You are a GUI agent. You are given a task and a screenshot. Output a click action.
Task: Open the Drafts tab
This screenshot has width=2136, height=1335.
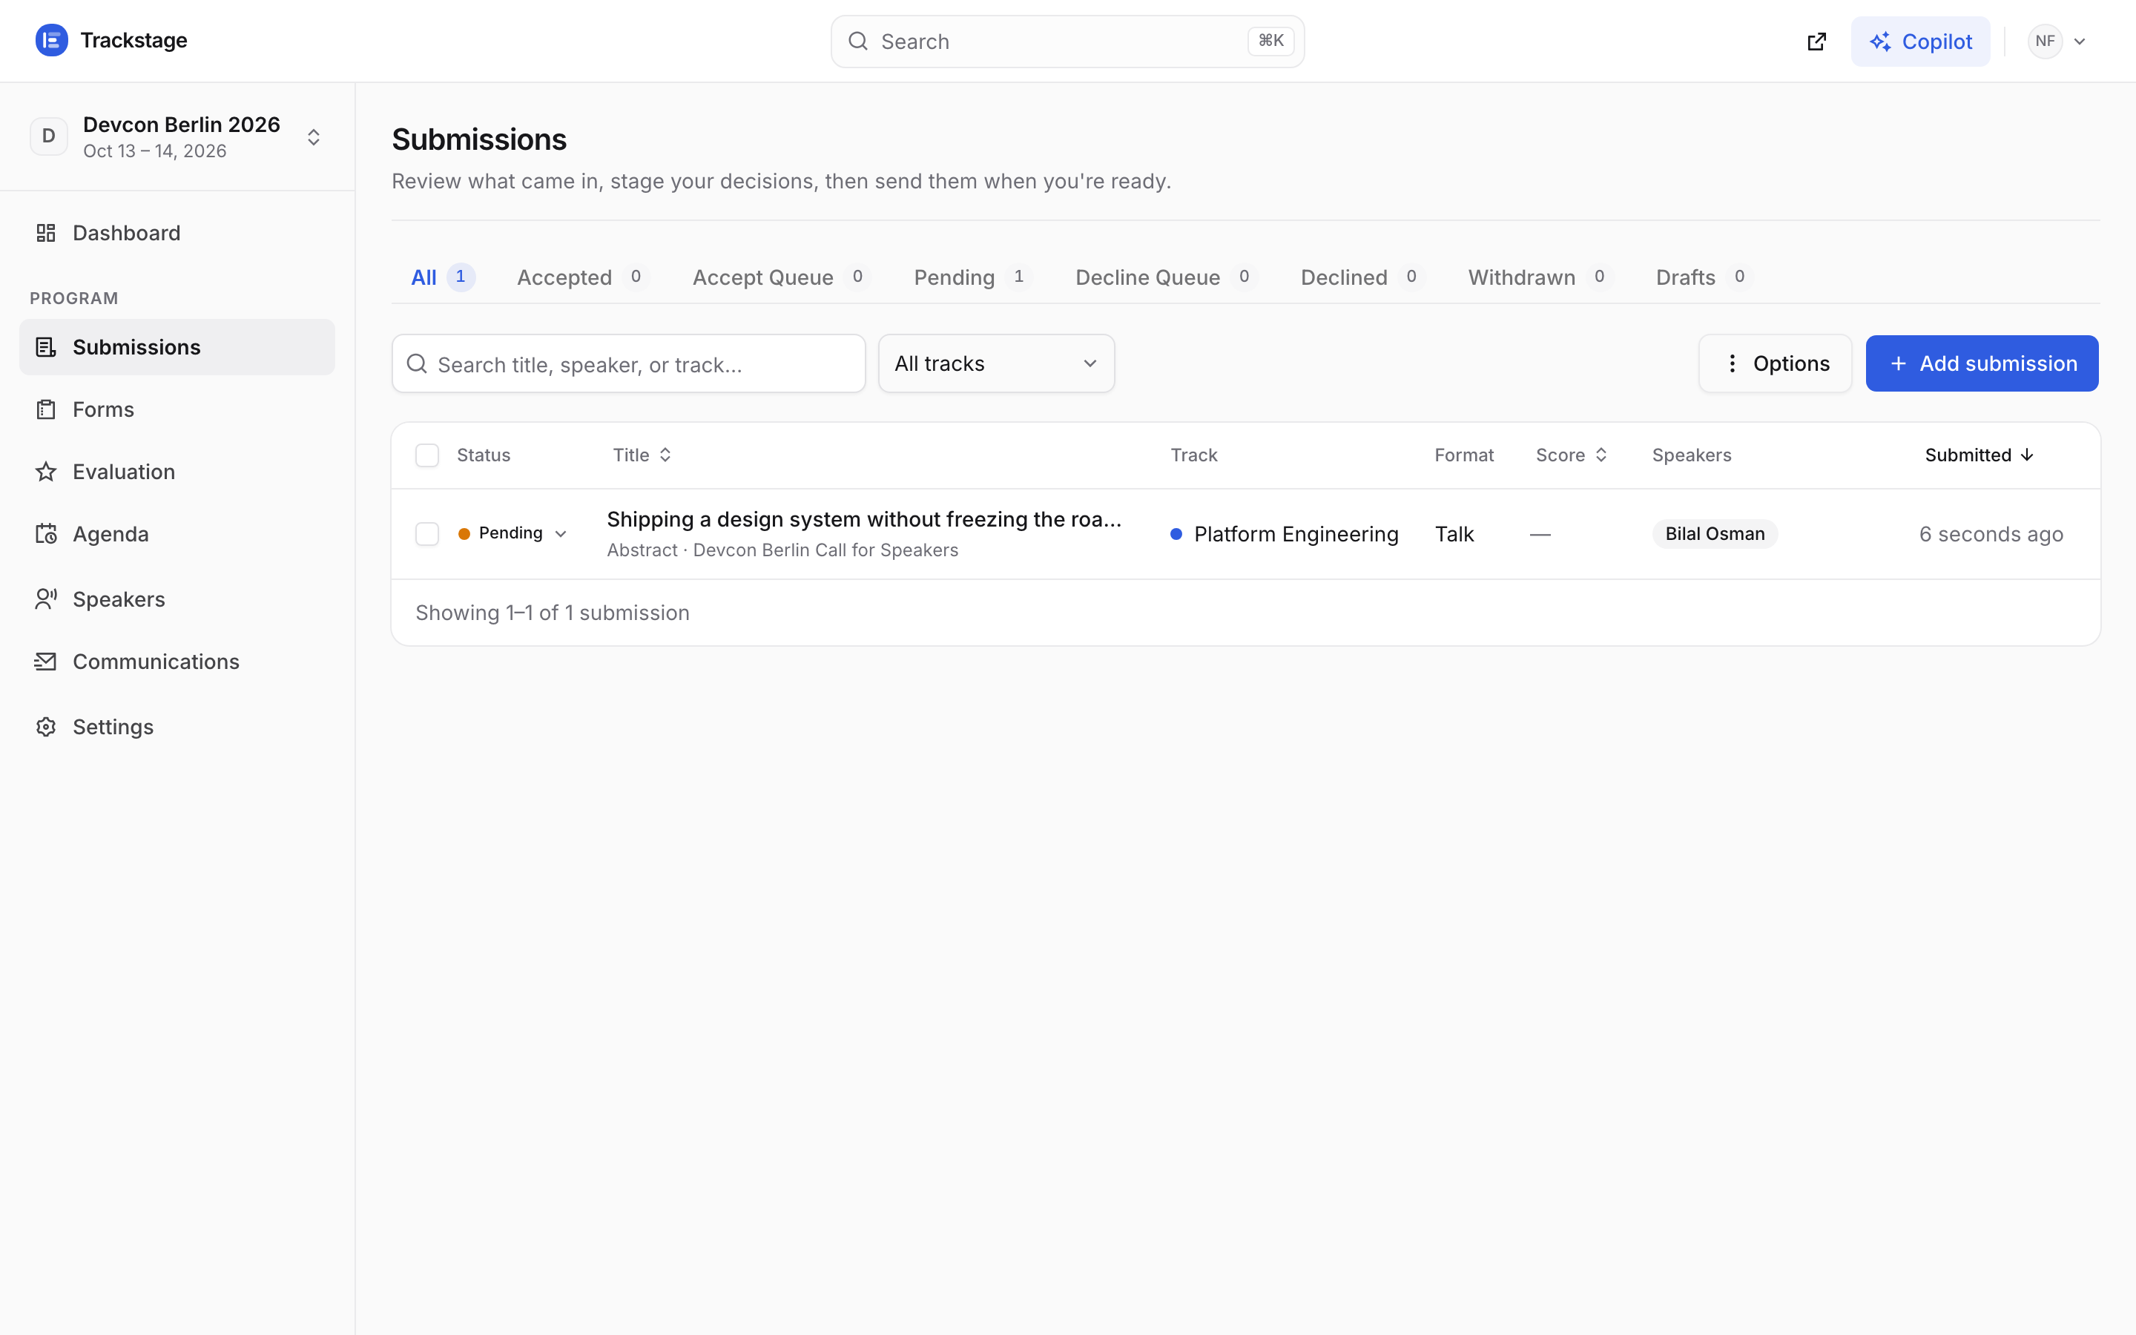[1704, 277]
